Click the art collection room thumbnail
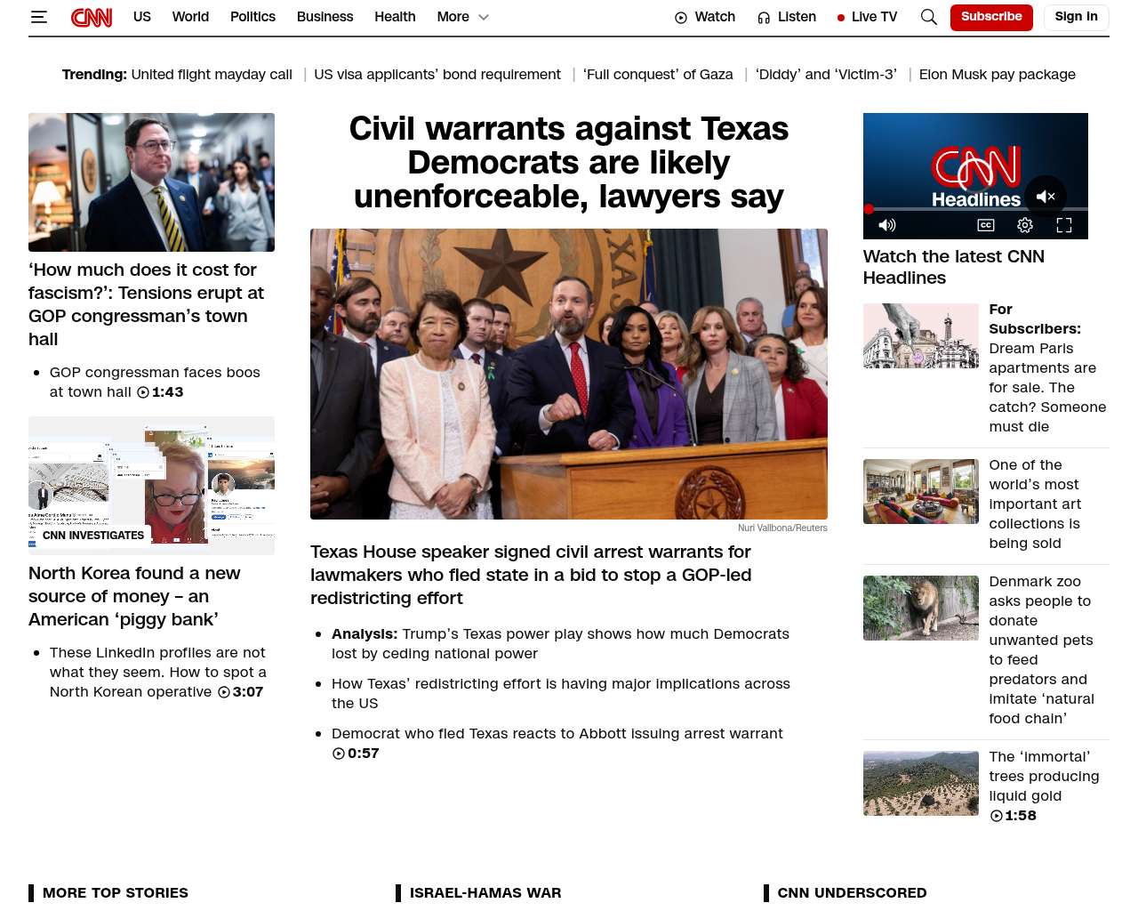1138x911 pixels. point(921,491)
